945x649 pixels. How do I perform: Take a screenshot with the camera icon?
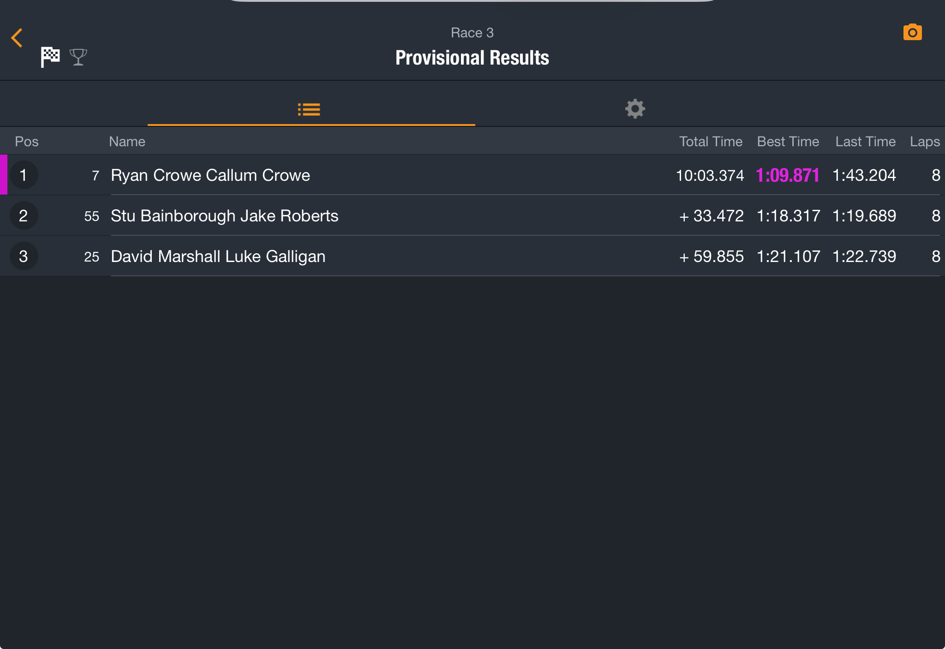912,32
